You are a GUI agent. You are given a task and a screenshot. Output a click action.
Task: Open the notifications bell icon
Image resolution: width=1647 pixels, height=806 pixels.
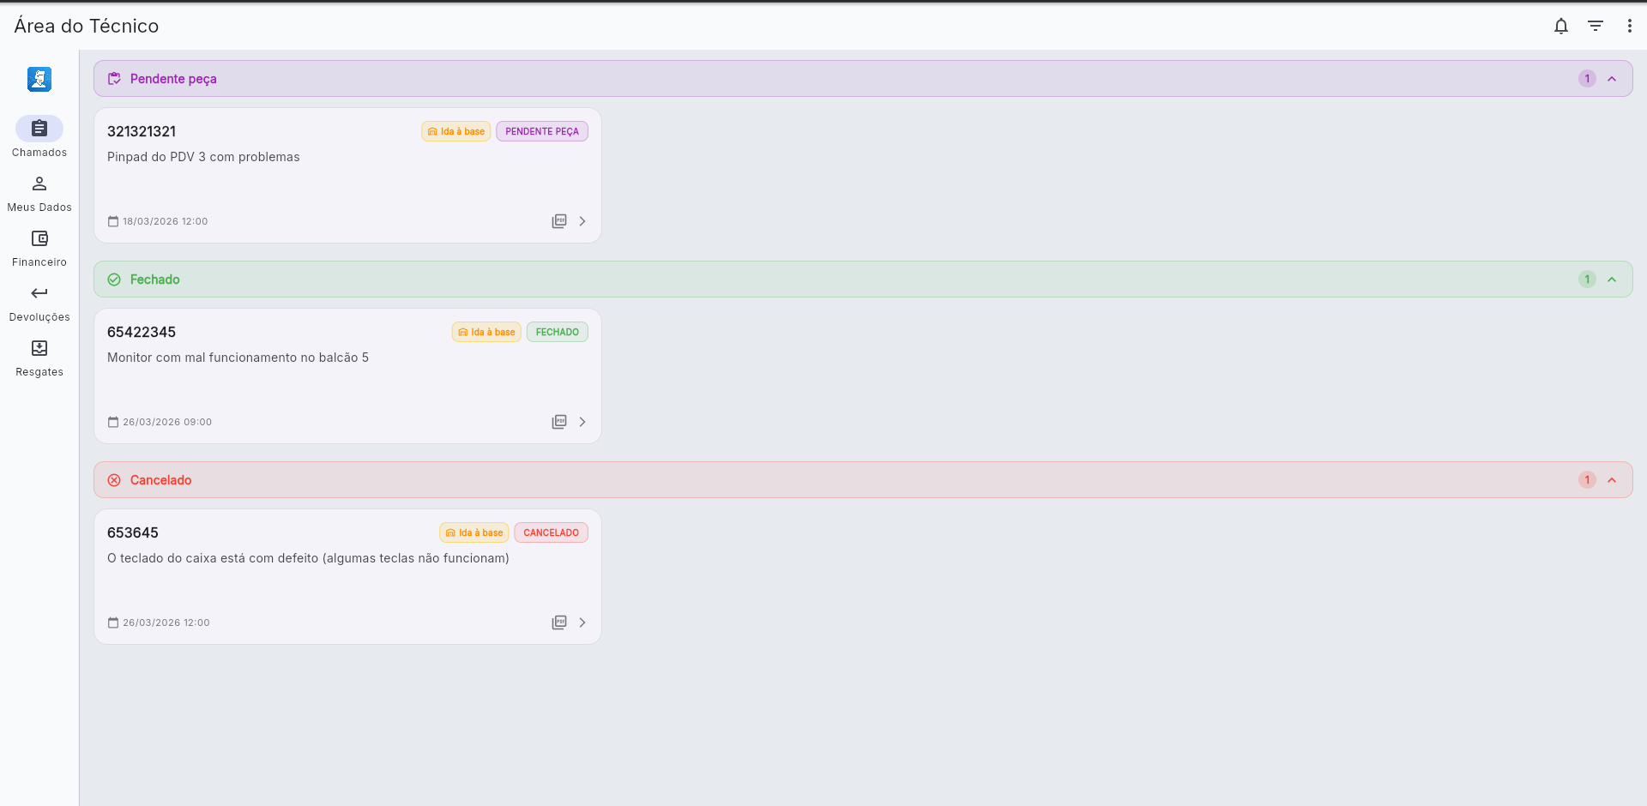pyautogui.click(x=1561, y=26)
